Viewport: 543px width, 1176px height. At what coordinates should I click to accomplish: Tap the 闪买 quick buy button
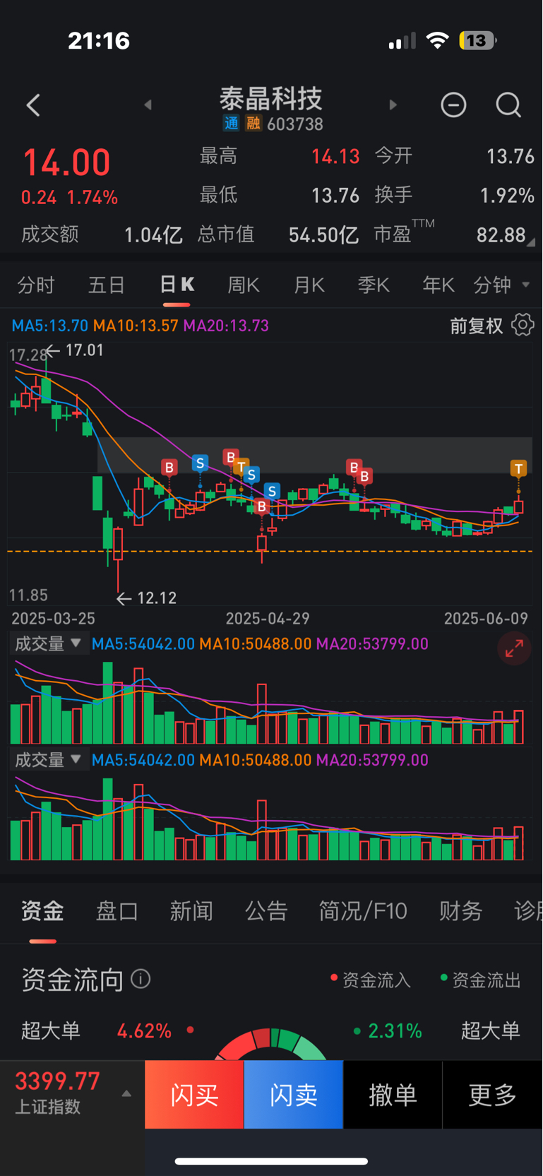pyautogui.click(x=194, y=1094)
